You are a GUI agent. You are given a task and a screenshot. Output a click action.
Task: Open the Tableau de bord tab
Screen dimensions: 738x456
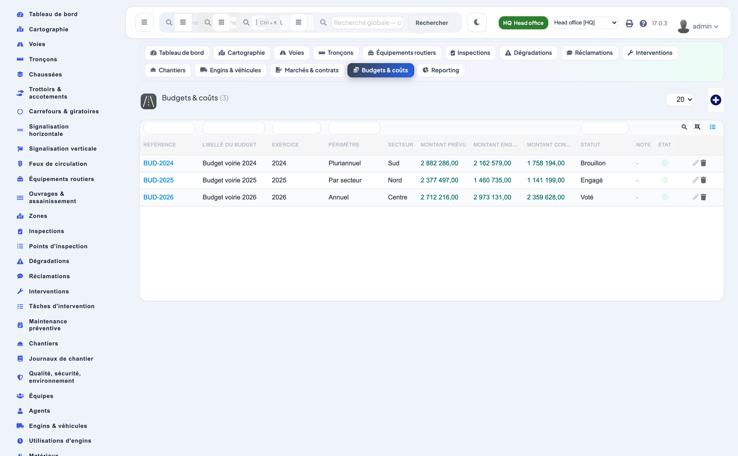(x=177, y=53)
